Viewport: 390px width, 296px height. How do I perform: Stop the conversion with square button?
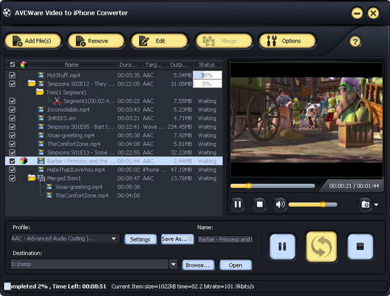click(x=360, y=247)
